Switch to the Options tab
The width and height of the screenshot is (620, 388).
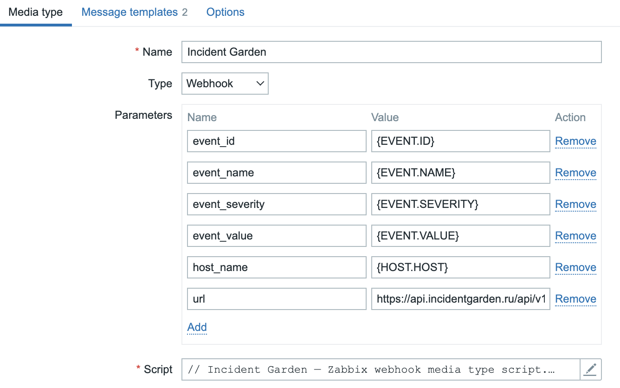click(226, 12)
